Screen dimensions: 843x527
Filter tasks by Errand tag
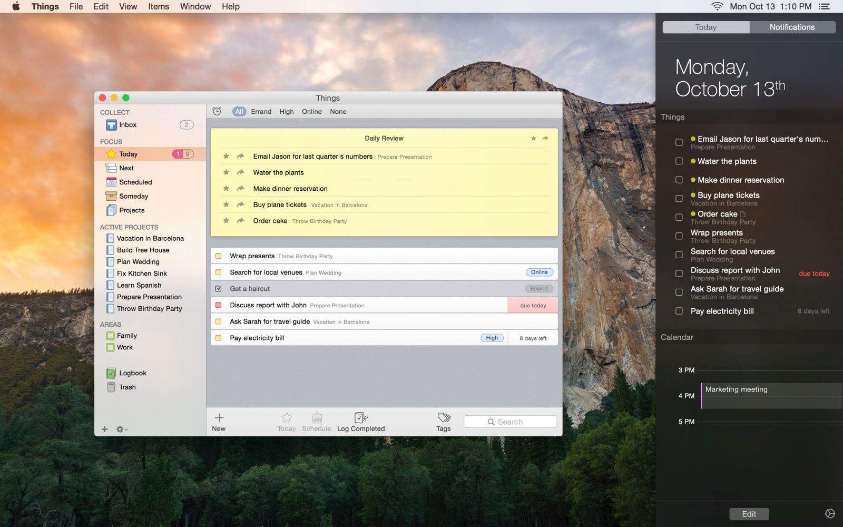[x=261, y=112]
